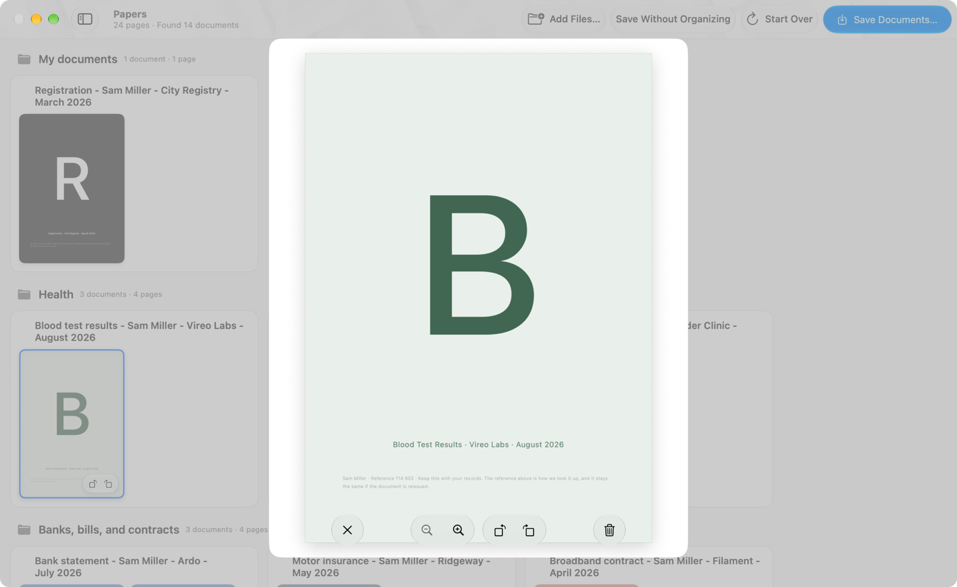Close the document preview overlay
957x587 pixels.
(348, 530)
